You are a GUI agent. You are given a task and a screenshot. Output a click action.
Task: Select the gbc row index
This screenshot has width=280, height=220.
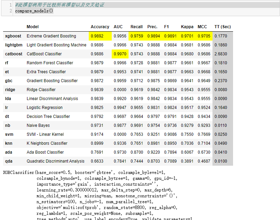(9, 81)
